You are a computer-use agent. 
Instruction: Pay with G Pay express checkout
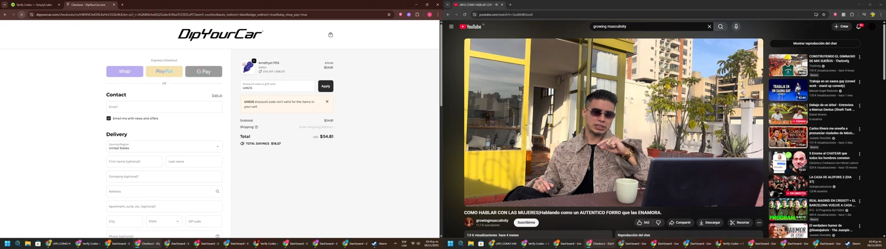tap(204, 71)
